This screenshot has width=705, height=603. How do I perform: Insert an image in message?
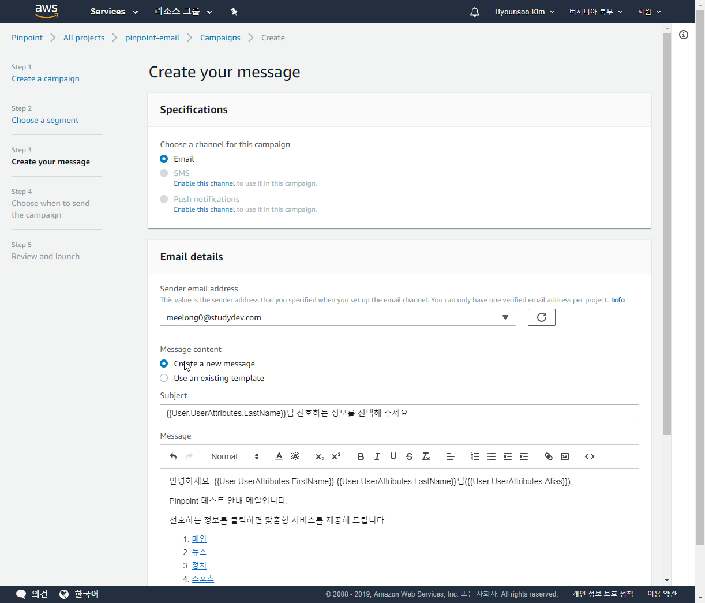coord(565,456)
